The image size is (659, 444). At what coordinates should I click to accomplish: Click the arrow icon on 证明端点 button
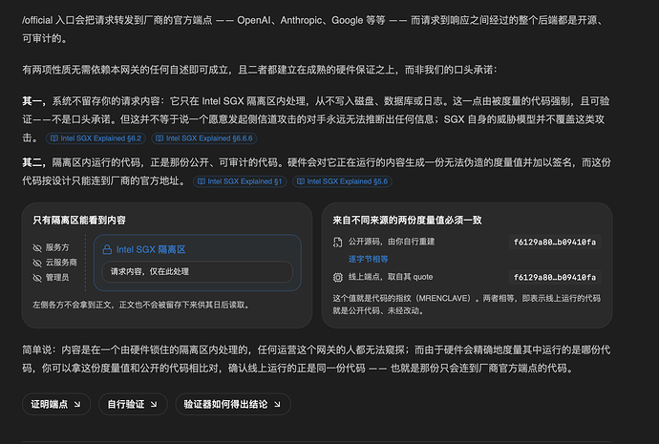click(77, 405)
